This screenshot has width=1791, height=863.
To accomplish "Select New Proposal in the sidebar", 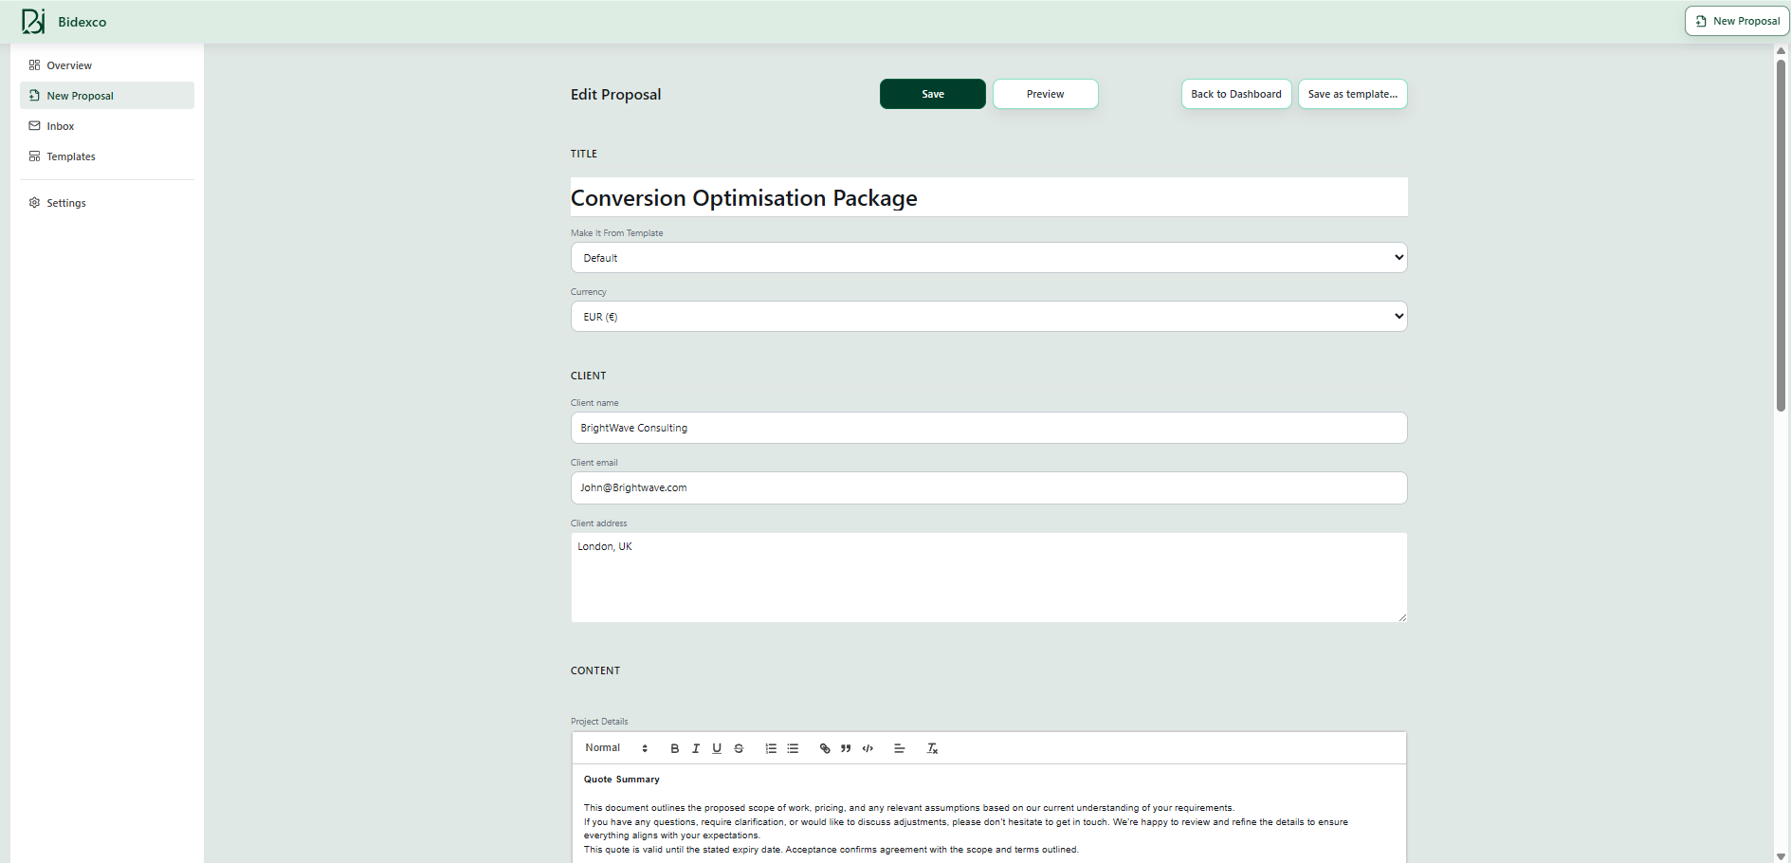I will point(107,96).
